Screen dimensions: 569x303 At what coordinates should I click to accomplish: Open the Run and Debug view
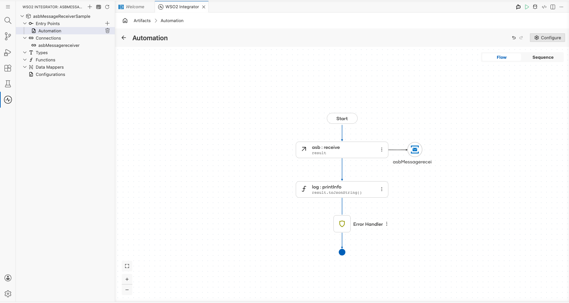[8, 52]
